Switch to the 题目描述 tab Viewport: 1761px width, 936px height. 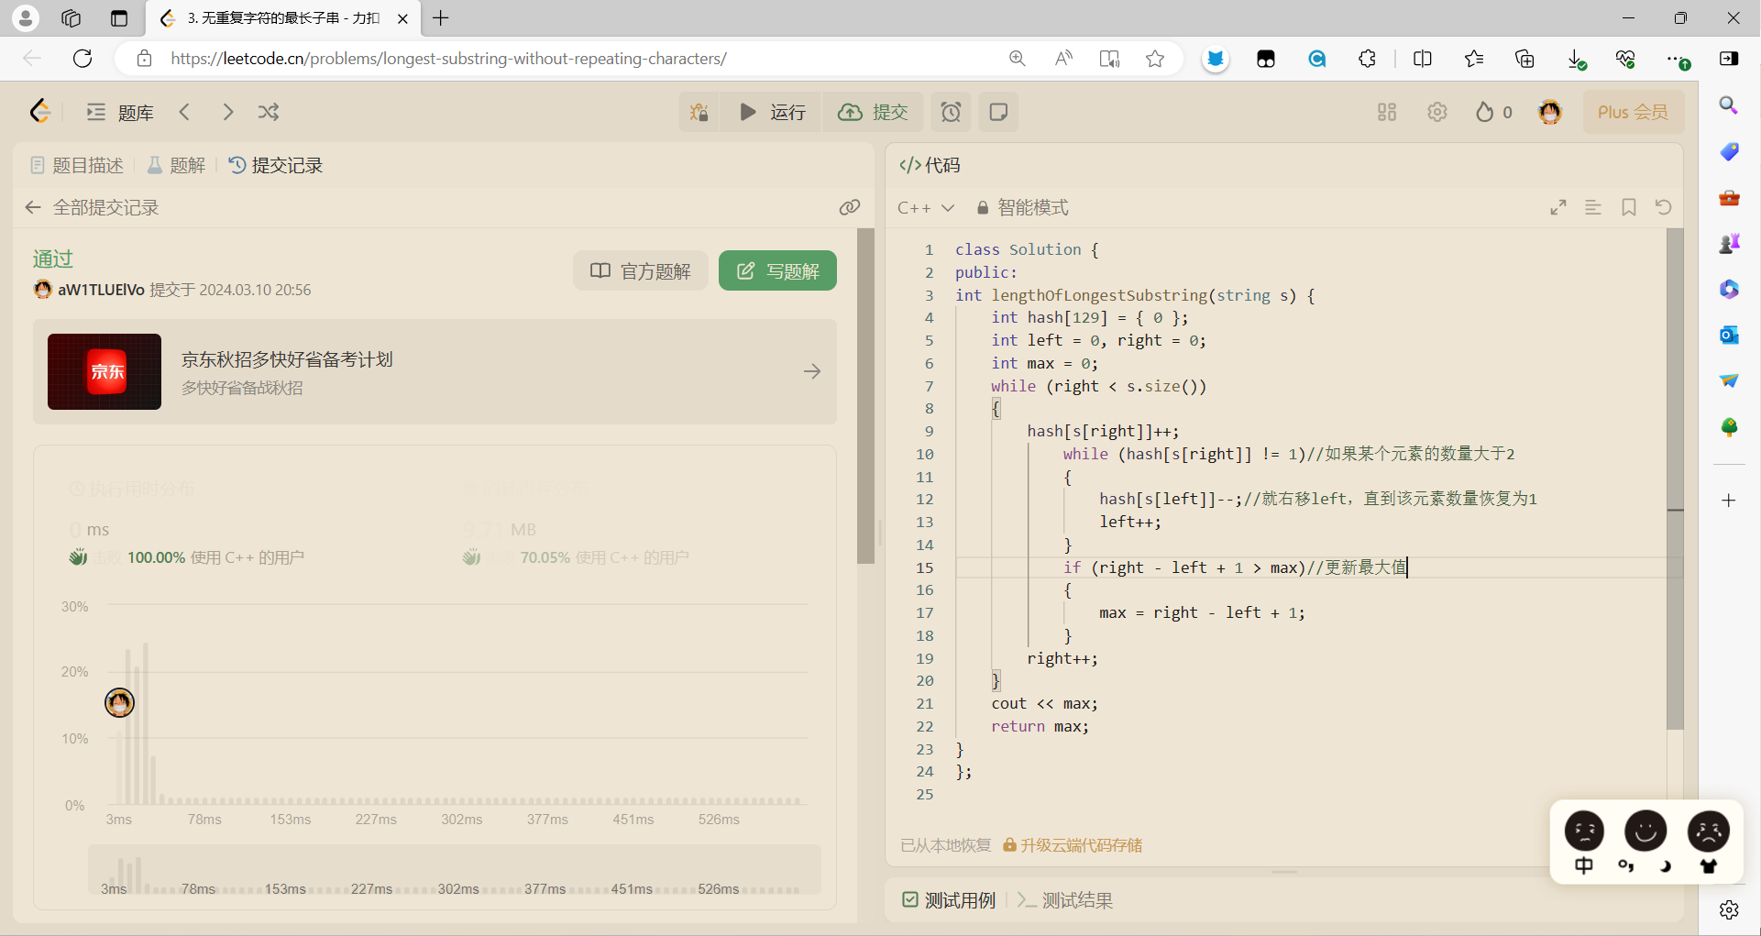point(77,165)
